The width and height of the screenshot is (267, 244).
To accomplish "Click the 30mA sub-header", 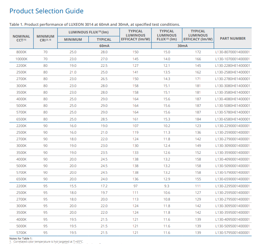I will [182, 46].
